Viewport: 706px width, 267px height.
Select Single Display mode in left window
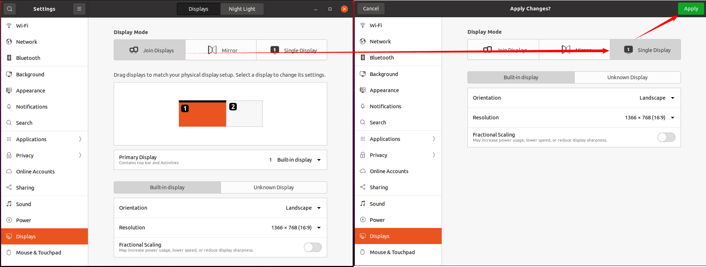(292, 50)
